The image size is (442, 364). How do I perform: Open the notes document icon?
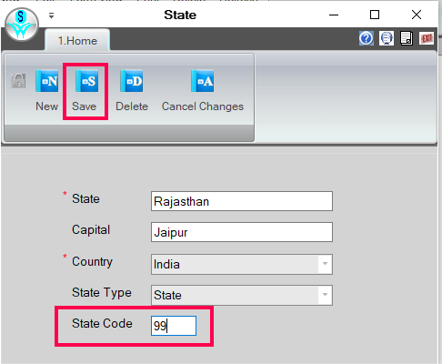coord(407,38)
